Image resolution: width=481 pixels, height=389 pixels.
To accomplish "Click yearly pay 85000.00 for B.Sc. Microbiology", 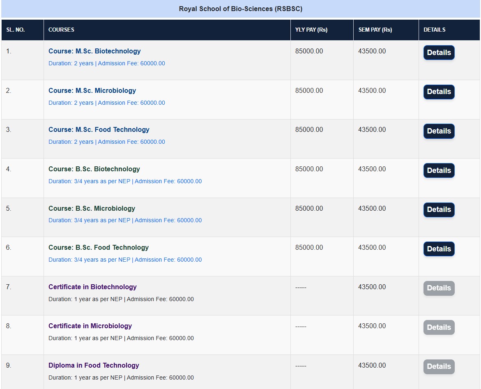I will 309,208.
